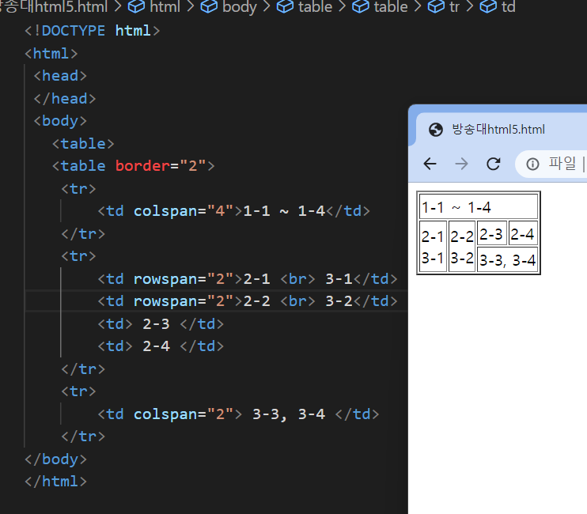Click the cube icon before html breadcrumb
Image resolution: width=587 pixels, height=514 pixels.
tap(136, 7)
